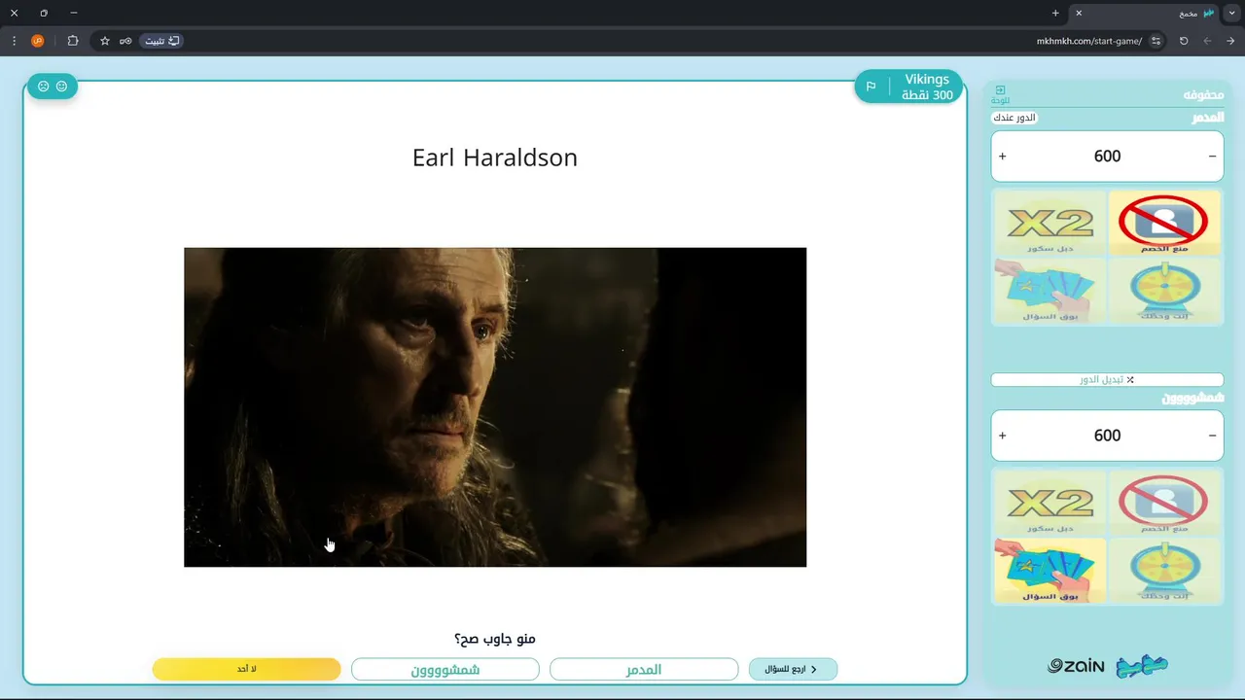
Task: Click the تثبيت install app button
Action: click(x=161, y=41)
